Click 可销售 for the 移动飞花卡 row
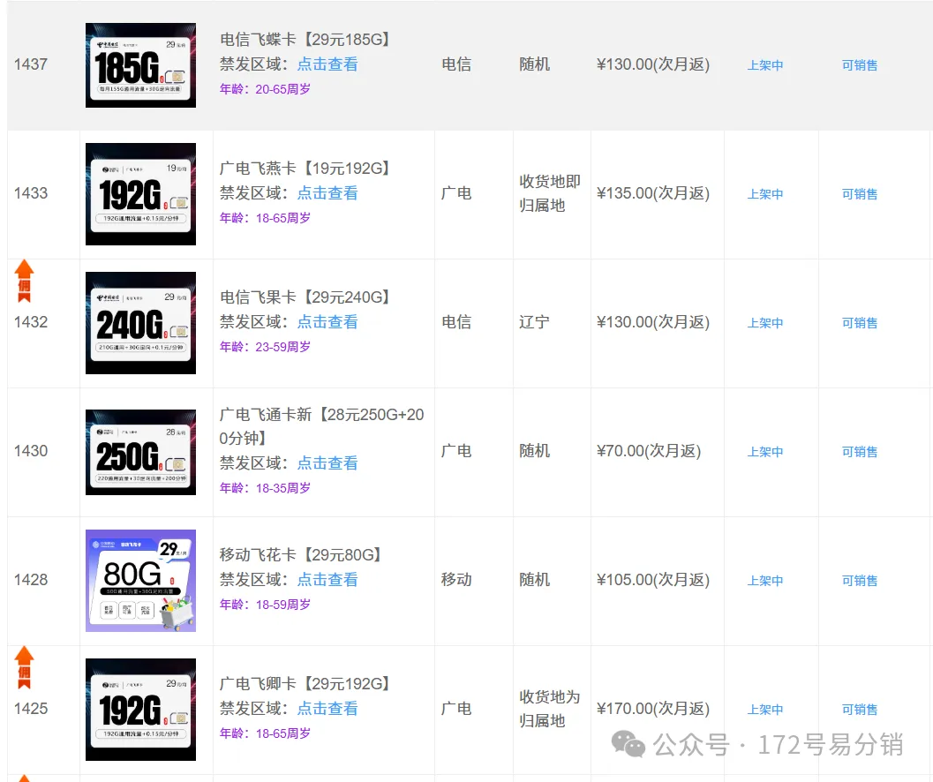Image resolution: width=933 pixels, height=782 pixels. tap(860, 581)
